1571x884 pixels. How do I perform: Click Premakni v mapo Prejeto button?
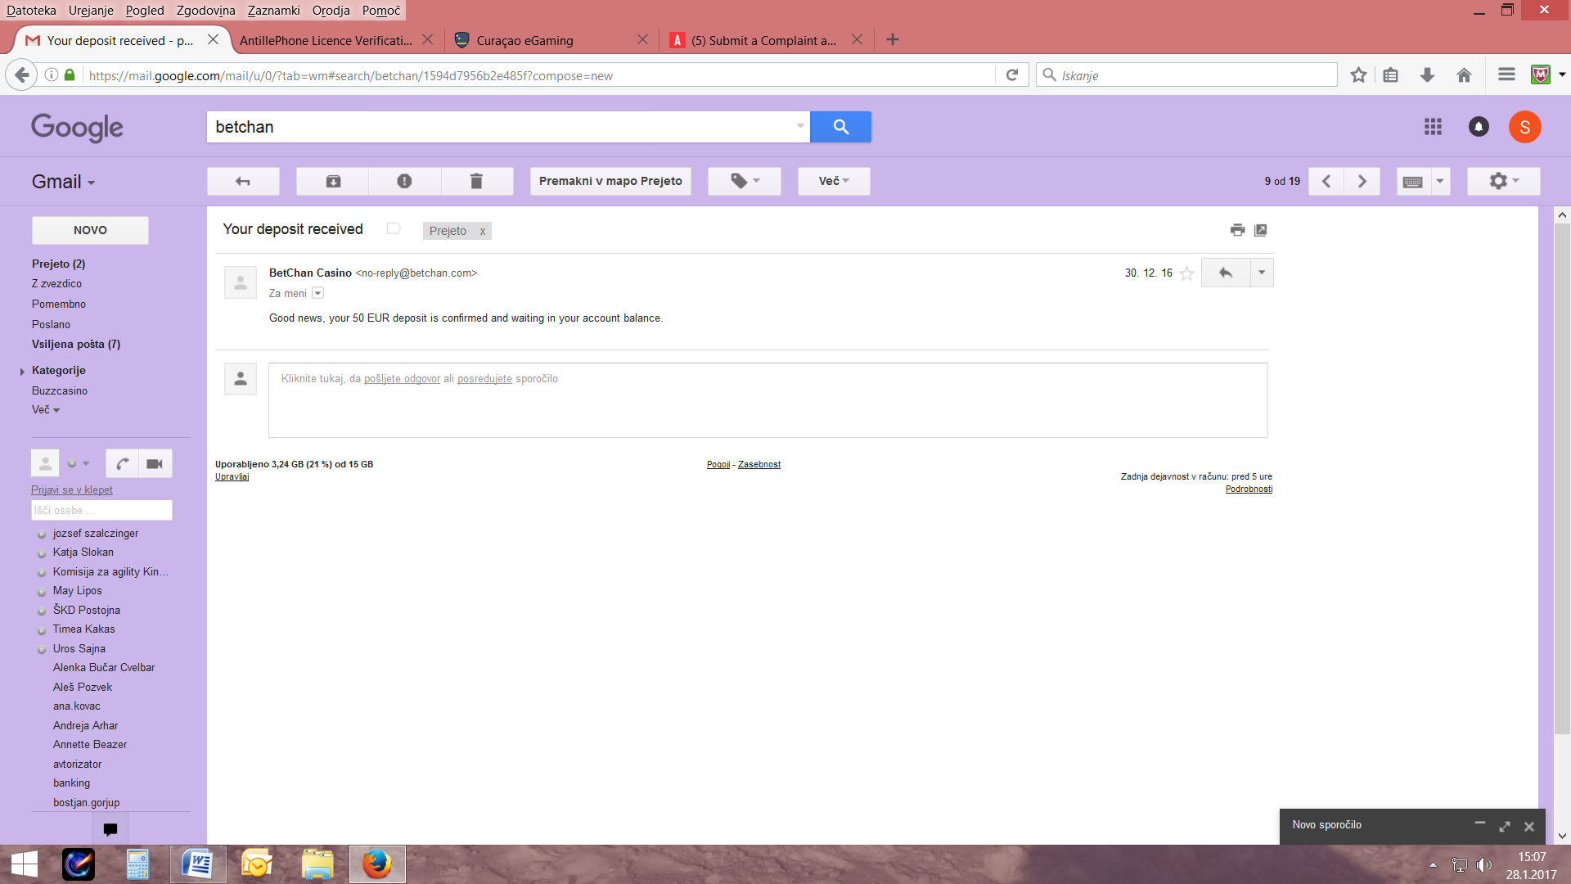[610, 181]
